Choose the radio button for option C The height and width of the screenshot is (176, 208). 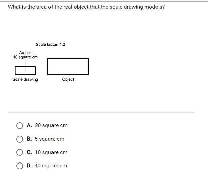tap(20, 152)
